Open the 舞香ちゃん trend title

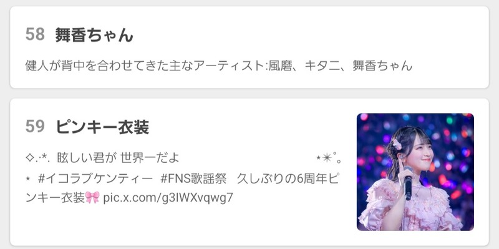click(x=94, y=35)
